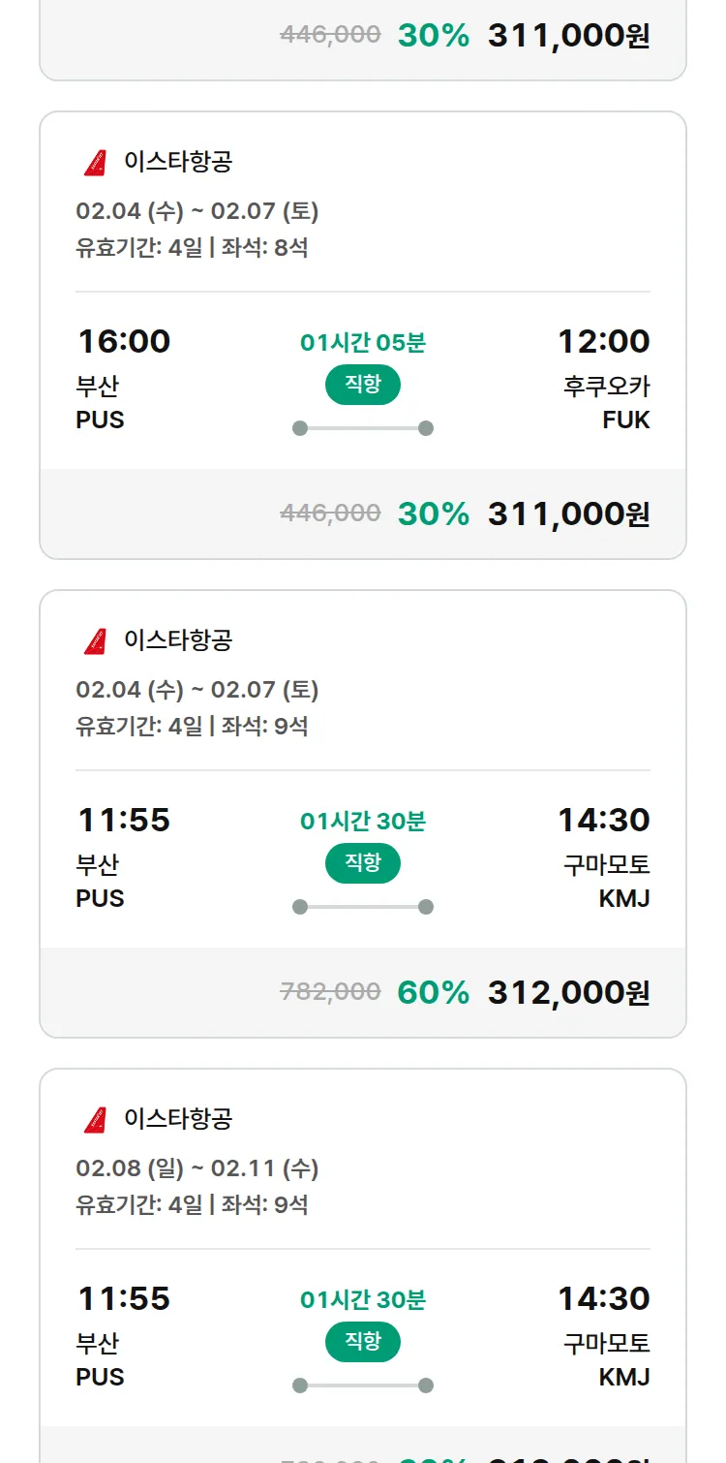This screenshot has height=1463, width=726.
Task: Click the 60% discount label
Action: pyautogui.click(x=433, y=992)
